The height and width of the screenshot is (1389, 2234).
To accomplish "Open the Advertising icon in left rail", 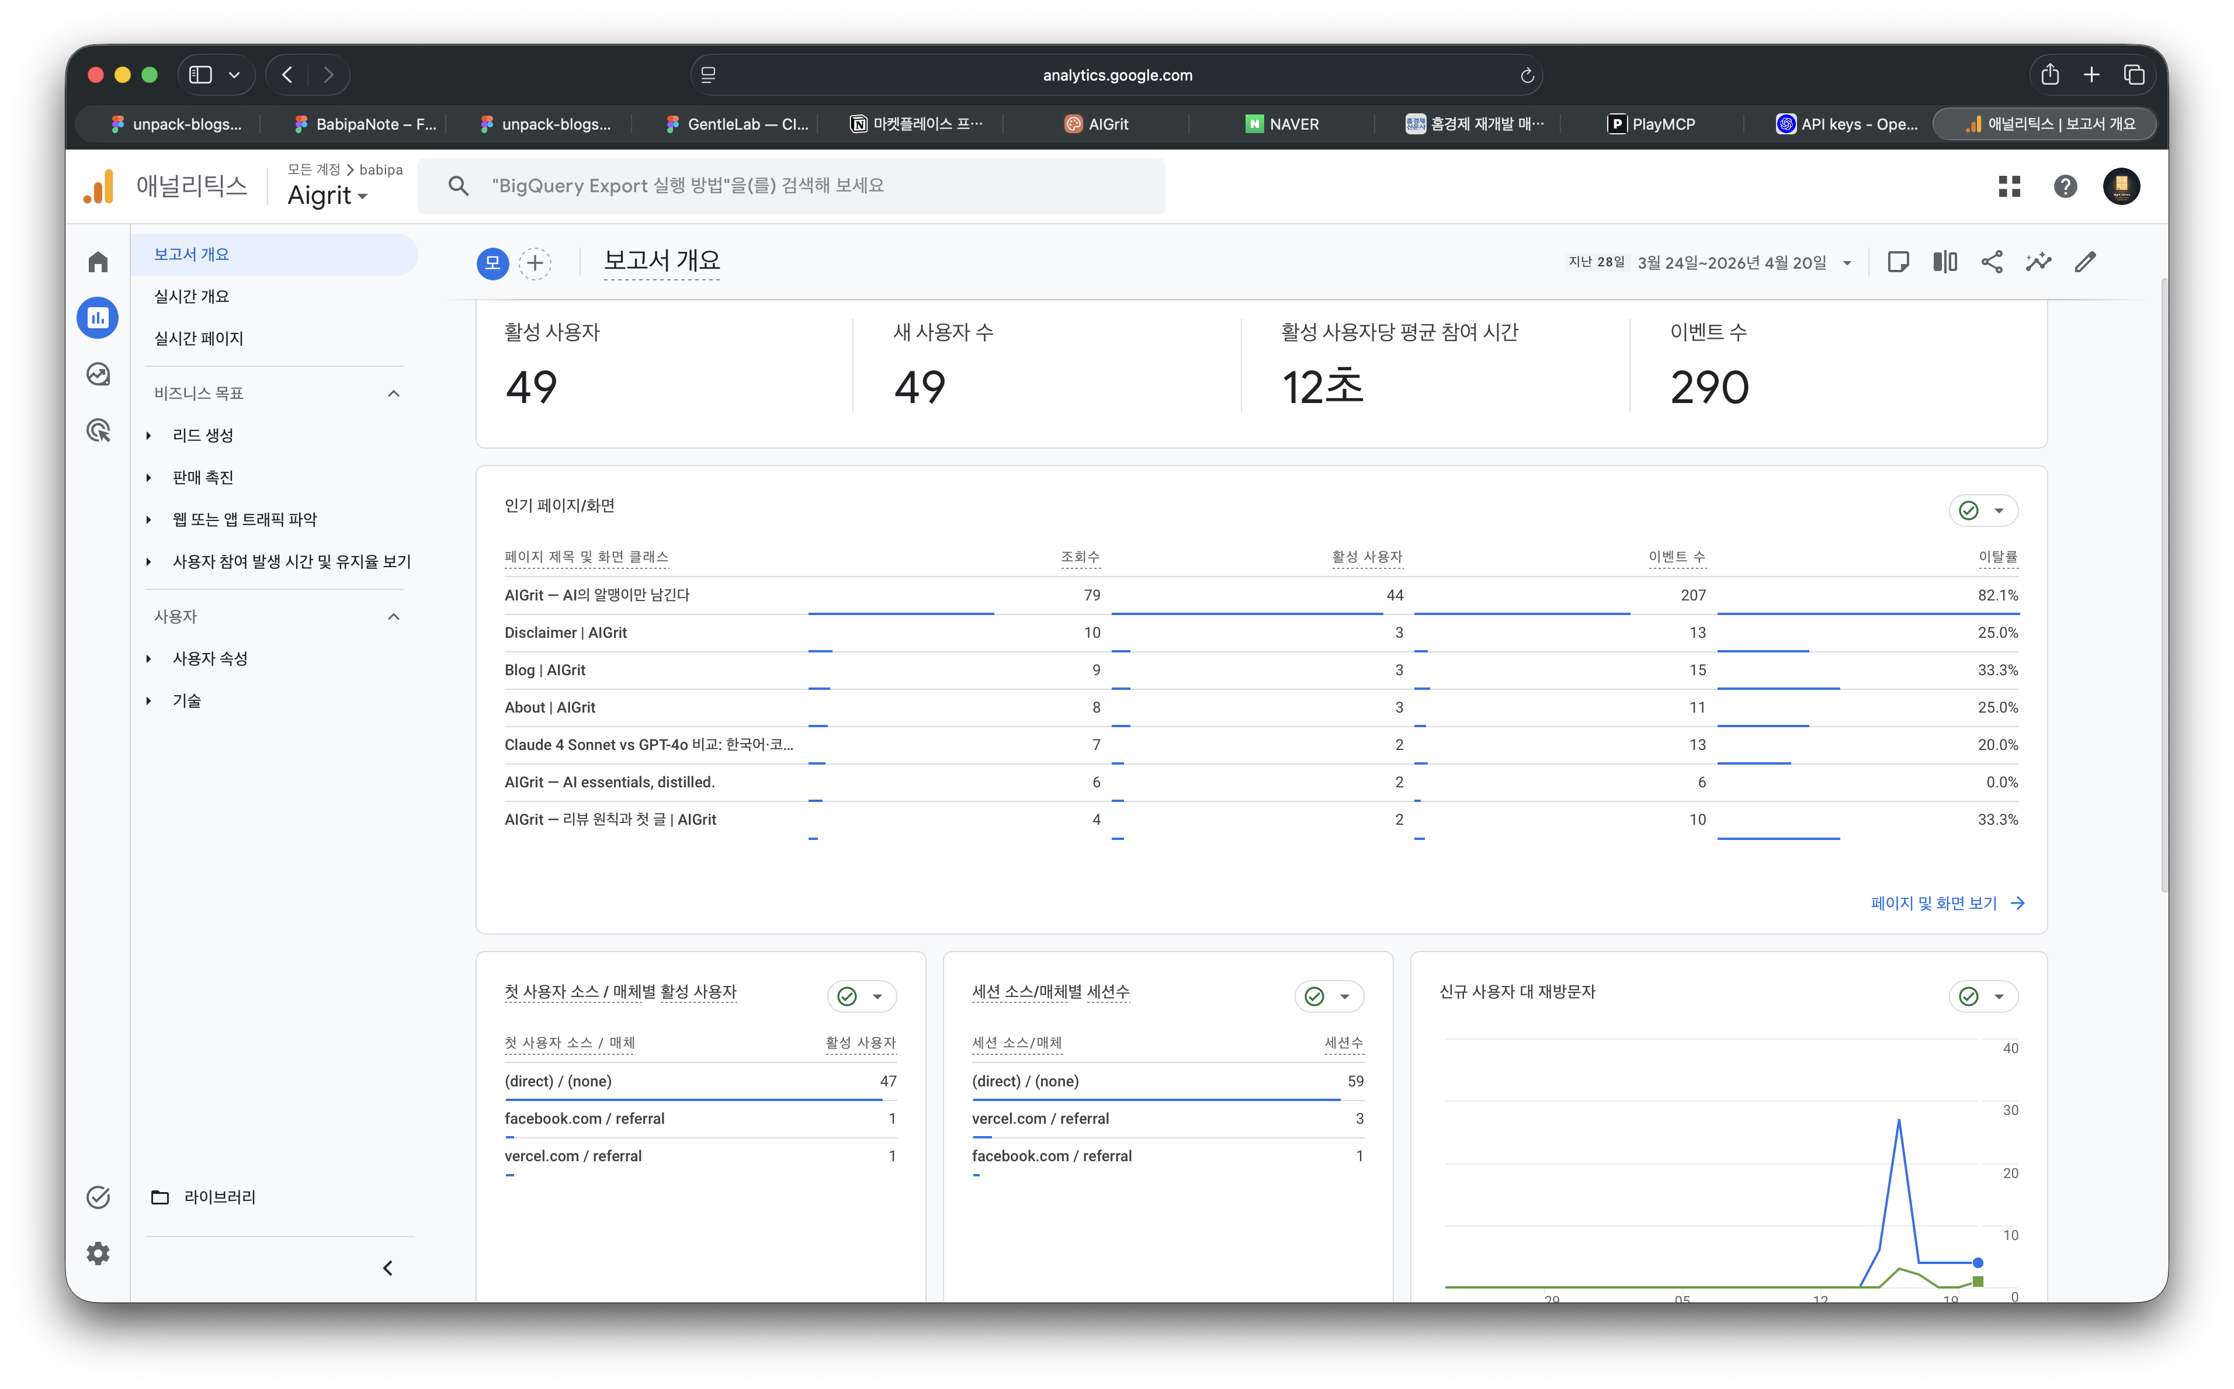I will pos(98,430).
